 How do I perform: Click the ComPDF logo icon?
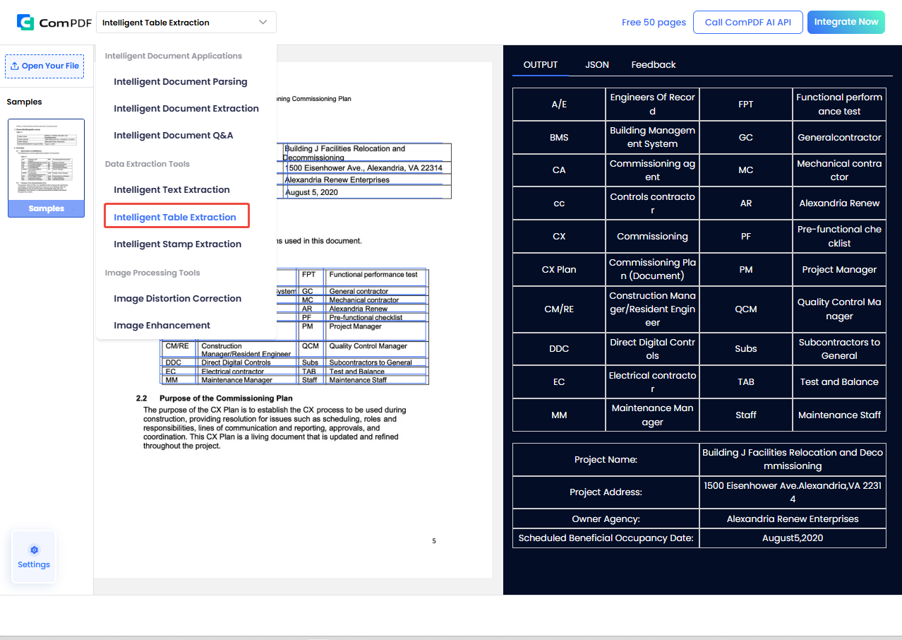27,22
